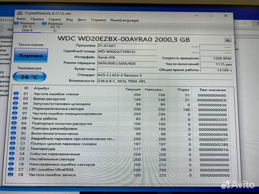Open the Диск menu
This screenshot has height=194, width=259.
coord(82,20)
